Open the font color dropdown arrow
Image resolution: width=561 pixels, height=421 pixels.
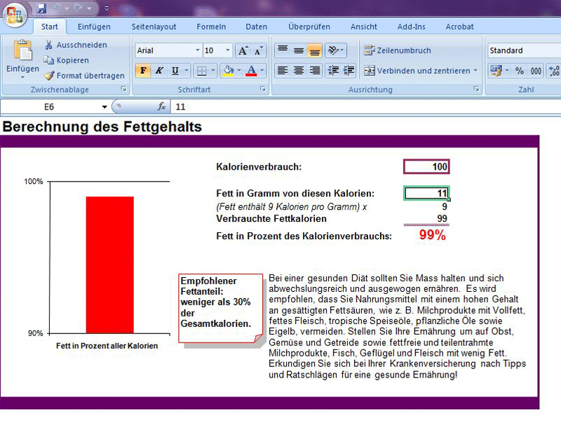point(262,71)
